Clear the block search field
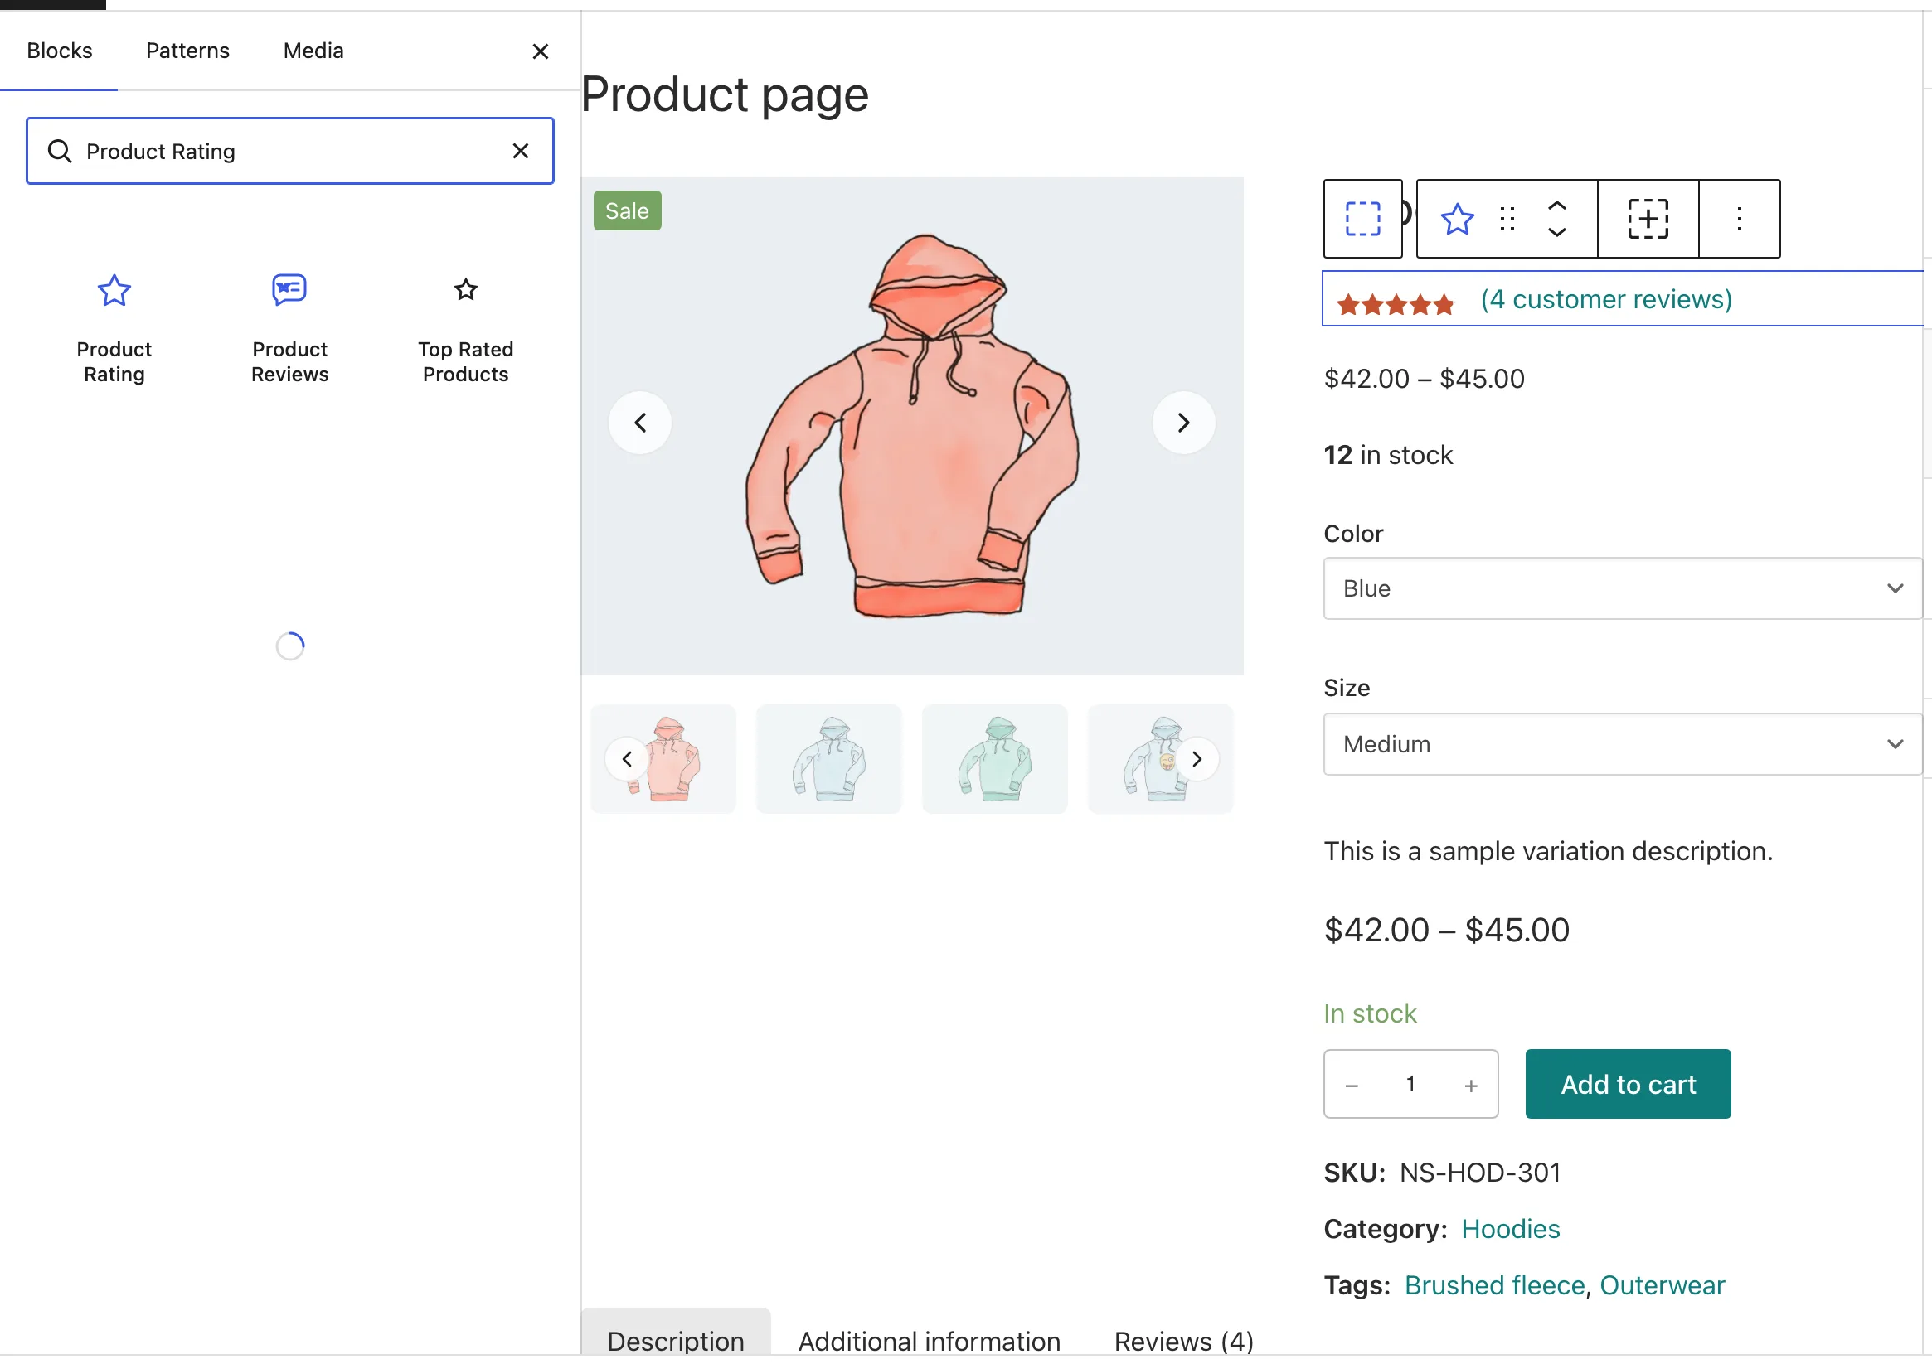This screenshot has width=1932, height=1364. pyautogui.click(x=521, y=151)
